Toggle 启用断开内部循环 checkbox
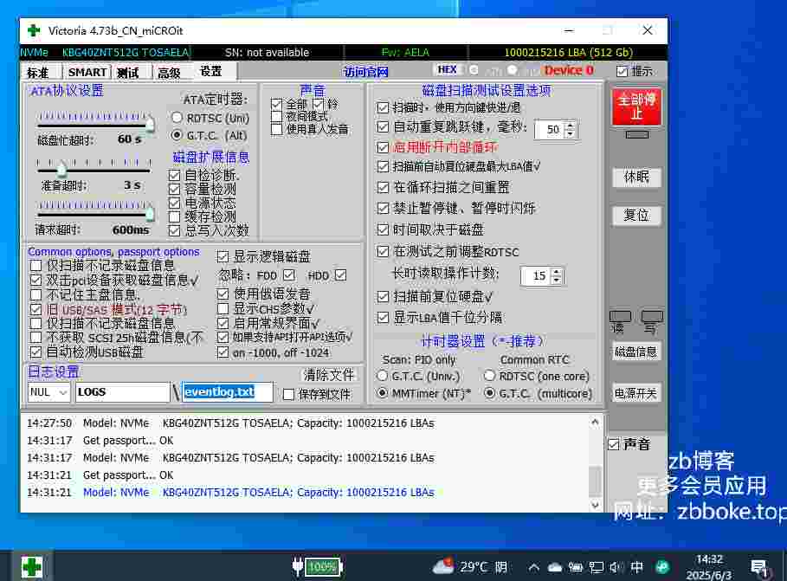This screenshot has height=581, width=787. [383, 147]
